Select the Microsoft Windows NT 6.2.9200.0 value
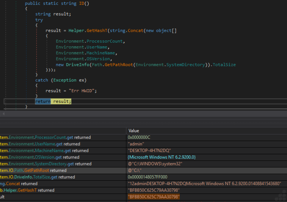 pyautogui.click(x=161, y=157)
